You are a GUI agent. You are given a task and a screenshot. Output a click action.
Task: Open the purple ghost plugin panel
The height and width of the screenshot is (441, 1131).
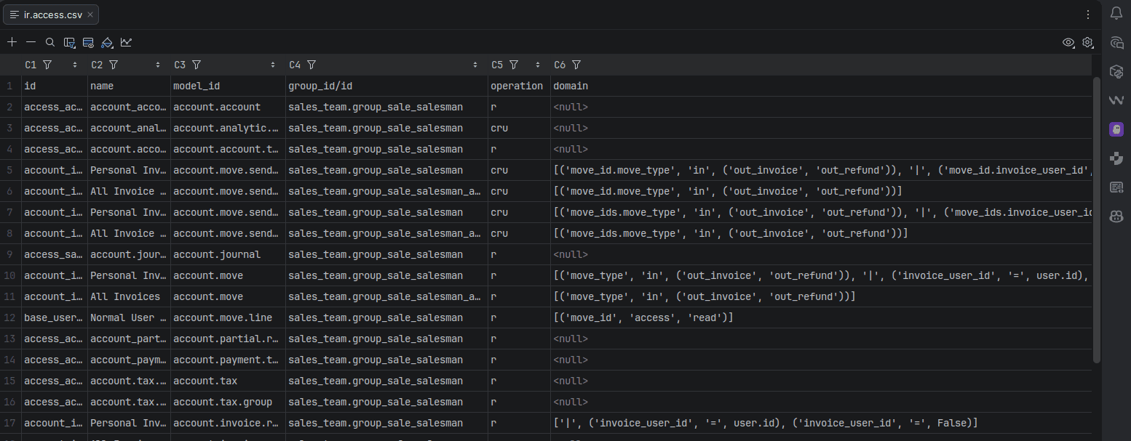click(x=1116, y=129)
